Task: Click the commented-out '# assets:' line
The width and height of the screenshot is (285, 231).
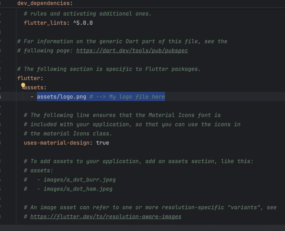Action: click(x=38, y=171)
